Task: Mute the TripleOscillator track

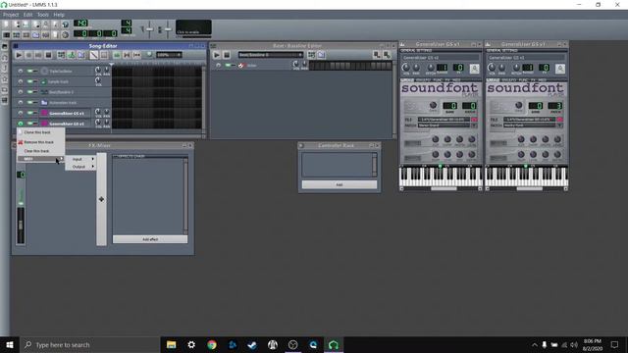Action: click(30, 71)
